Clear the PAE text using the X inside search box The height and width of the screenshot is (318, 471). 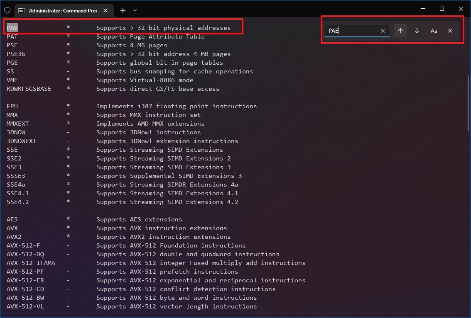(383, 30)
